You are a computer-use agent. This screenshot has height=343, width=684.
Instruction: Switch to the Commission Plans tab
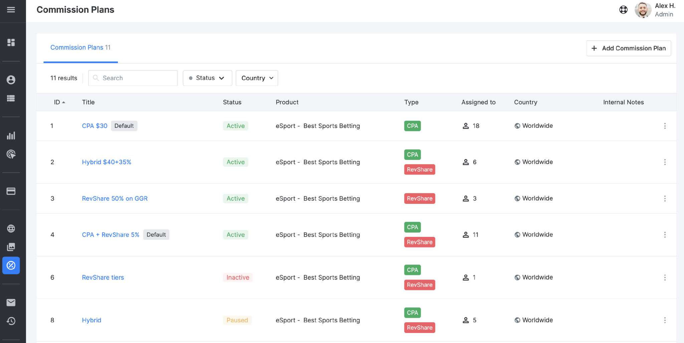(x=80, y=47)
